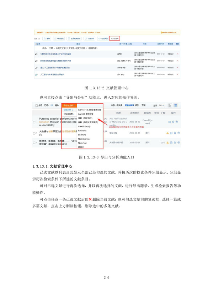This screenshot has width=213, height=302.
Task: Check the box for result row 2
Action: point(34,133)
